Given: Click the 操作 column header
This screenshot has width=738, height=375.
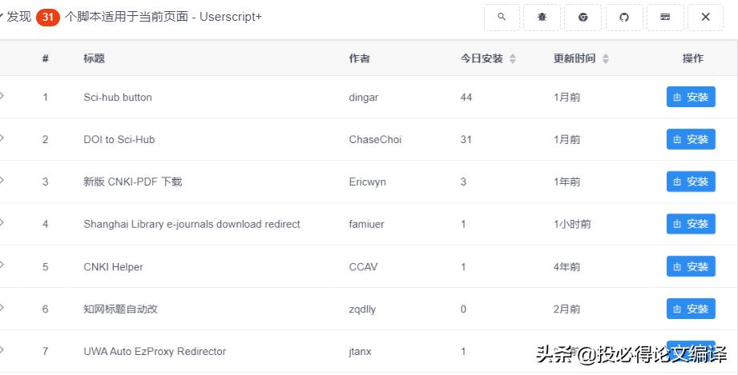Looking at the screenshot, I should 693,58.
